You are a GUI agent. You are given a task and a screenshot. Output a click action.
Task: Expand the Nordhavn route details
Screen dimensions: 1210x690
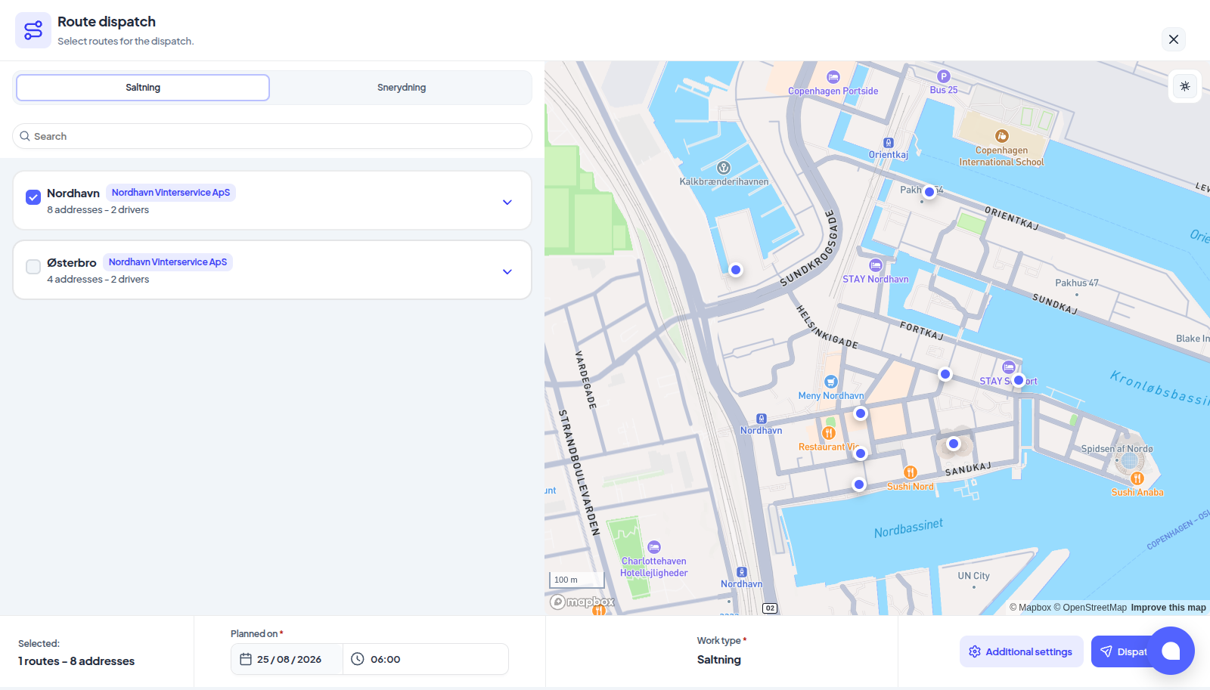pyautogui.click(x=507, y=202)
